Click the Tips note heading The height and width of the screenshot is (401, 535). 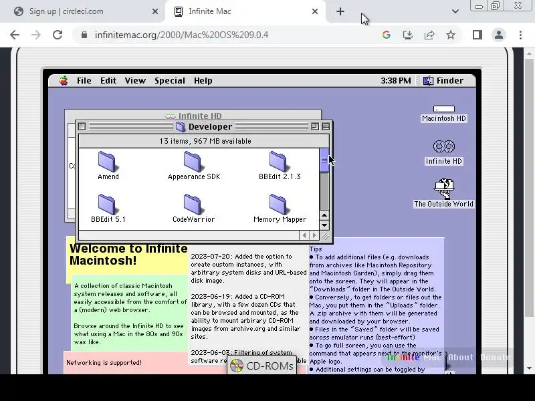click(316, 249)
